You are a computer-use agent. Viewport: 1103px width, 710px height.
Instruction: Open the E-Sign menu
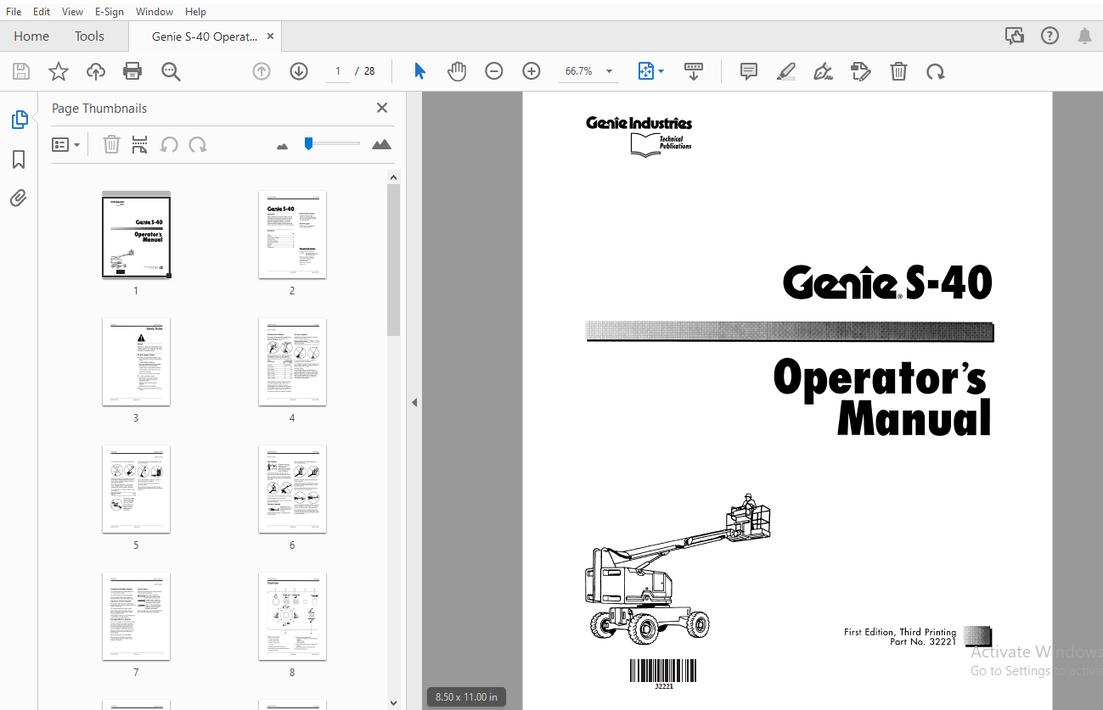click(110, 11)
